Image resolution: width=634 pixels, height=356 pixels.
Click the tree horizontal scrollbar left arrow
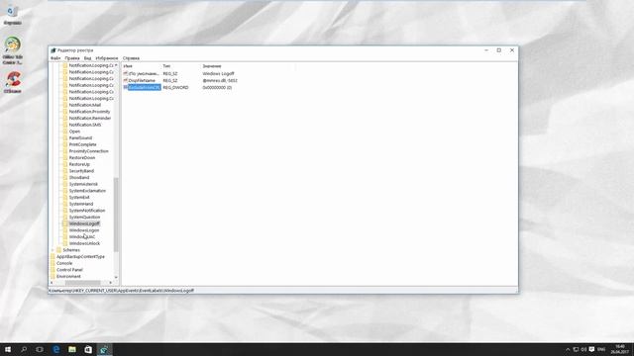[x=52, y=283]
